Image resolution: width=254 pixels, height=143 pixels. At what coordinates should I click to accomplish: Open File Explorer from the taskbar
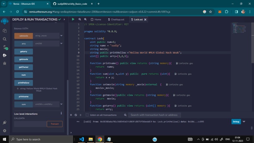(91, 139)
